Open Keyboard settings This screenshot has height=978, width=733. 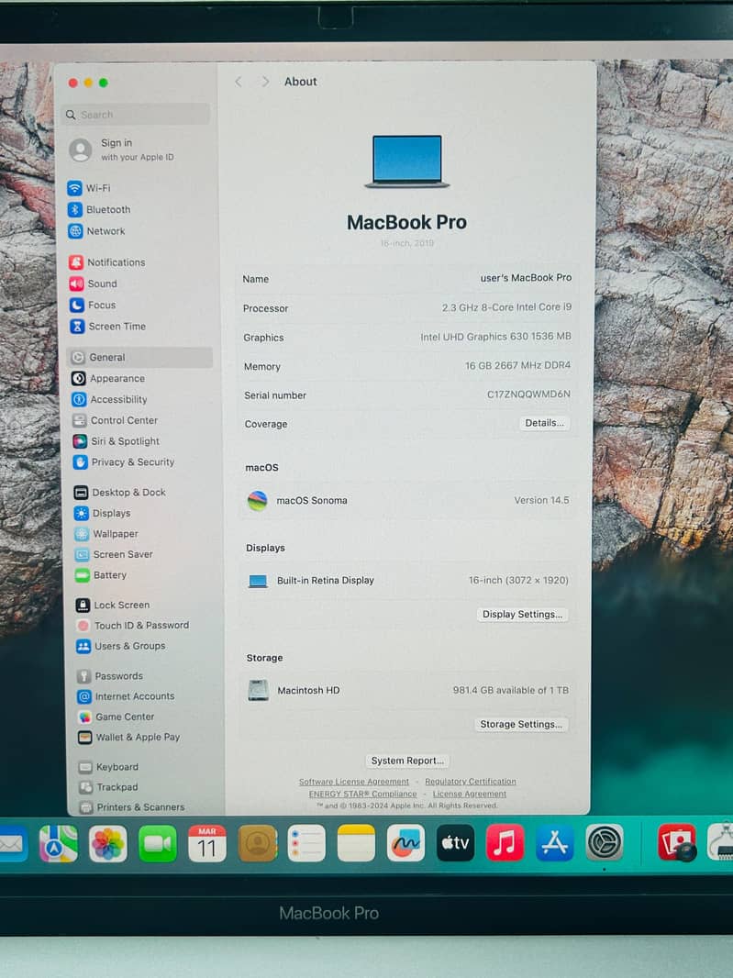(x=108, y=767)
